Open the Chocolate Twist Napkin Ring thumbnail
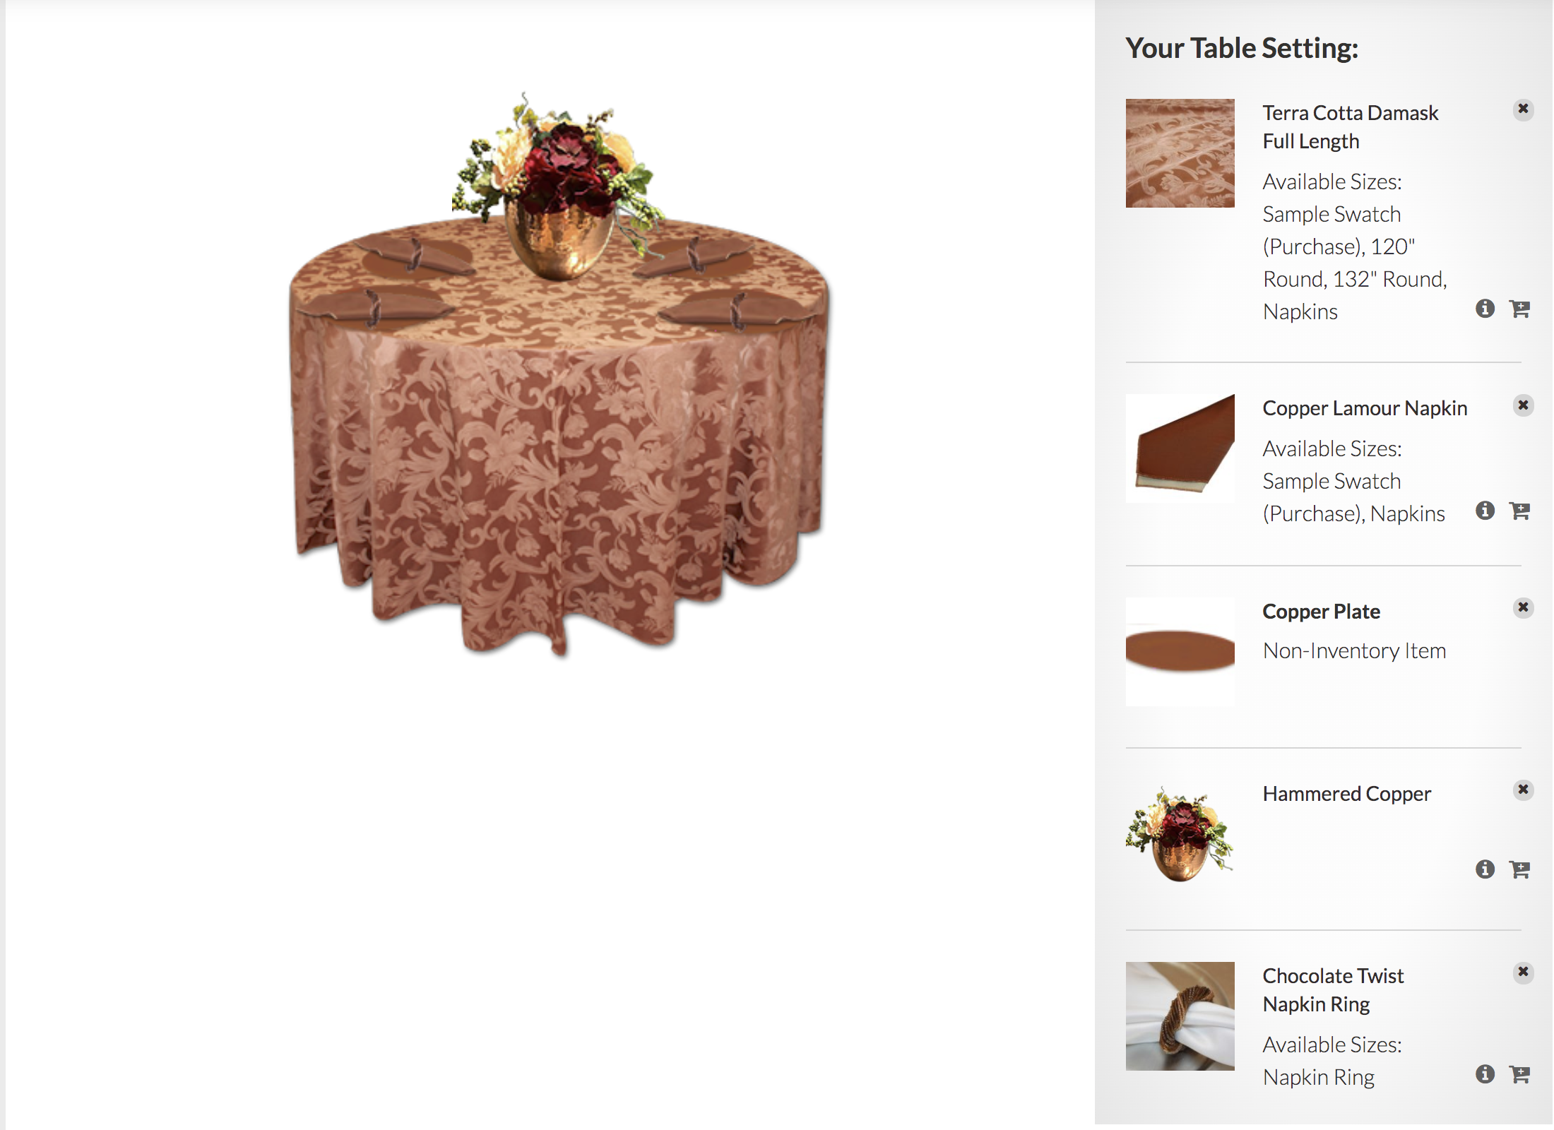The height and width of the screenshot is (1130, 1554). [1180, 1016]
